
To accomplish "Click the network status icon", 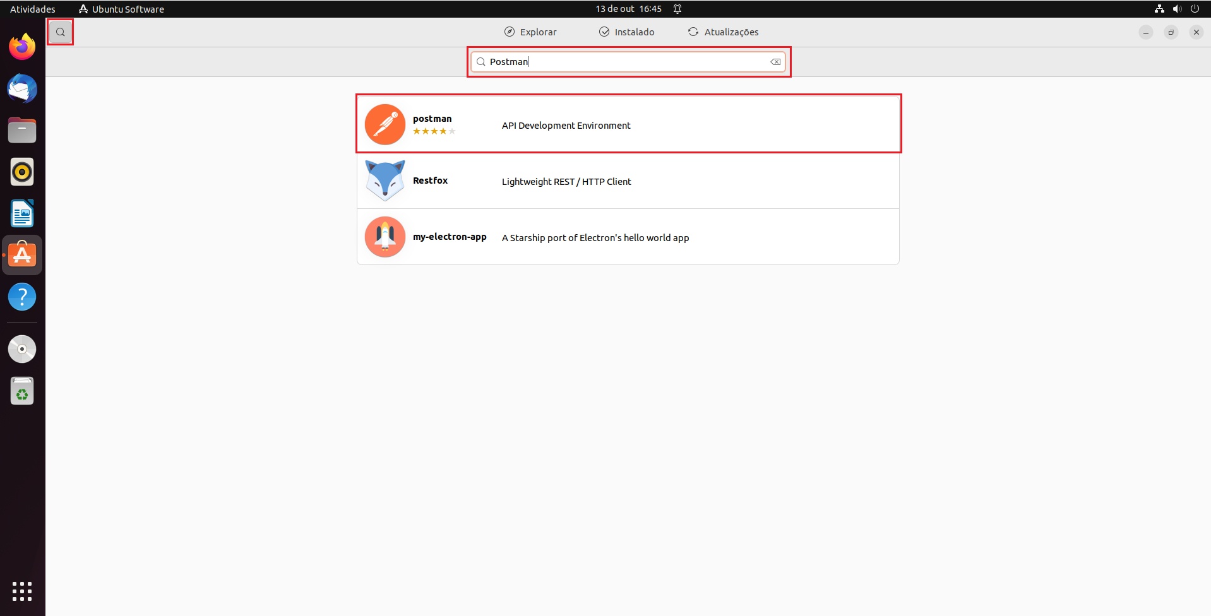I will 1159,9.
